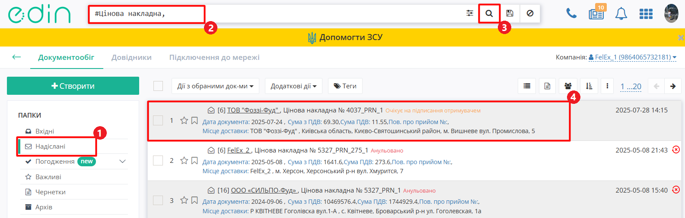Screen dimensions: 685x218
Task: Open page range 1...20 selector
Action: [631, 87]
